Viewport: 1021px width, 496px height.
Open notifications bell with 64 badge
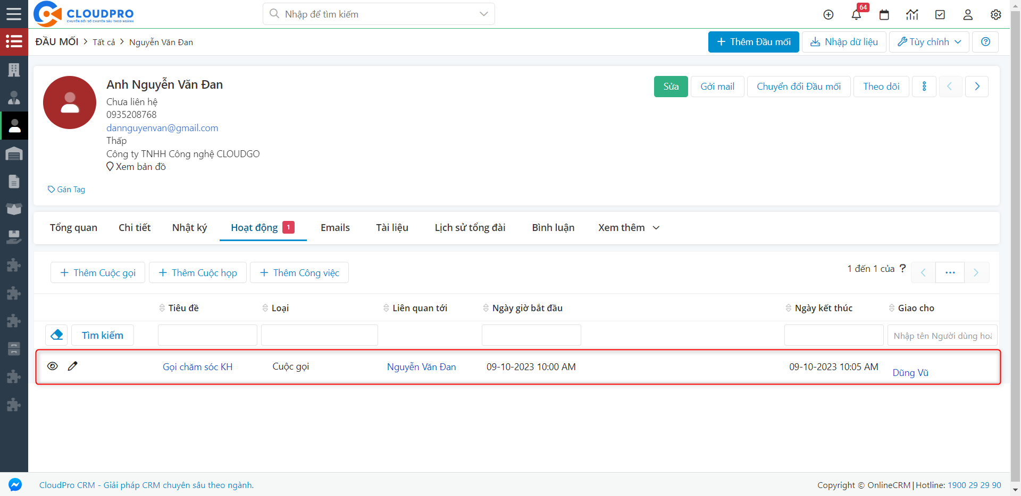[856, 14]
